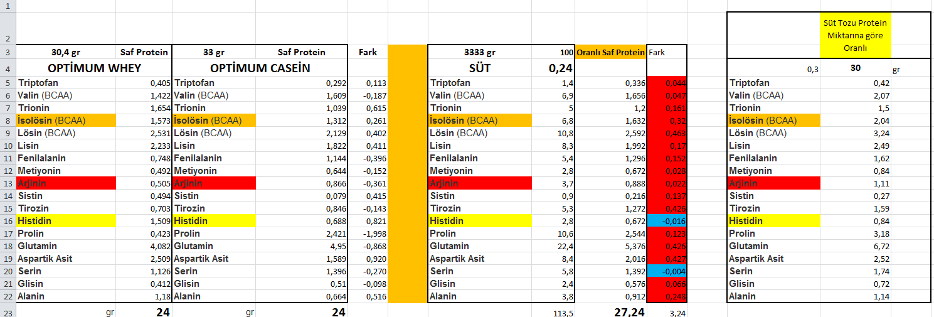
Task: Select casein Glutamin value 4,95
Action: [x=301, y=246]
